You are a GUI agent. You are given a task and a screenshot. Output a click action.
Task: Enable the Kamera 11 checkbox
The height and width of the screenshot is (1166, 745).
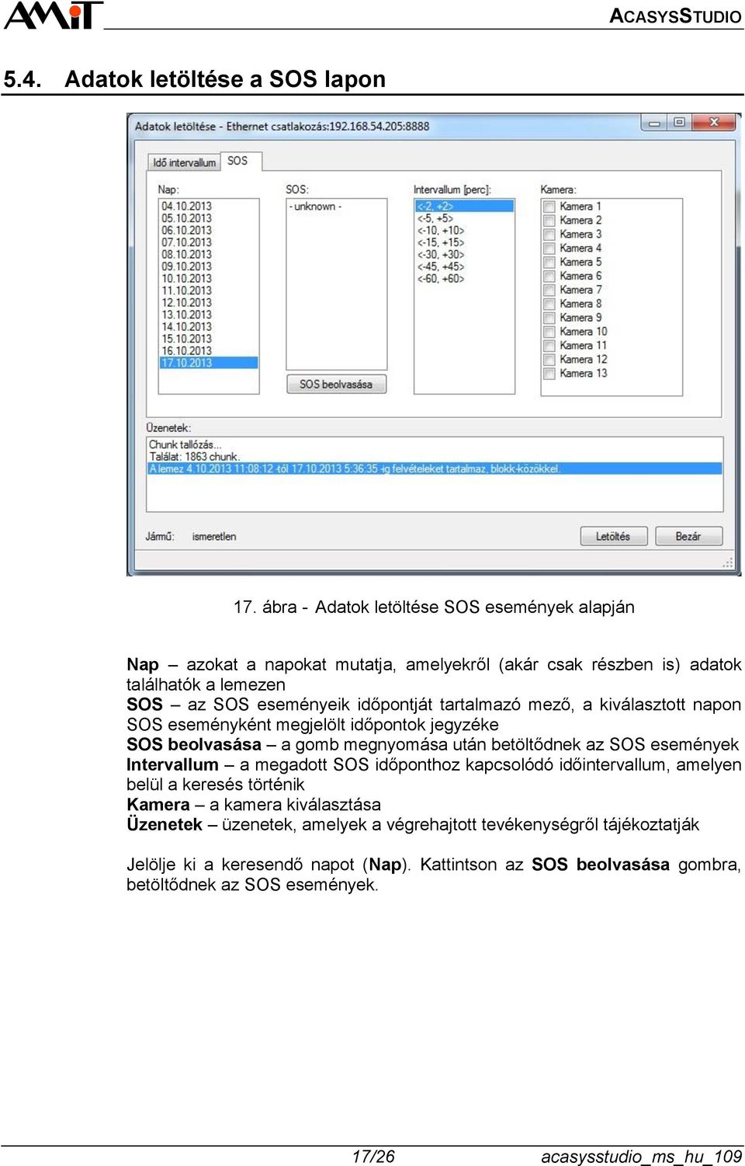pyautogui.click(x=549, y=346)
